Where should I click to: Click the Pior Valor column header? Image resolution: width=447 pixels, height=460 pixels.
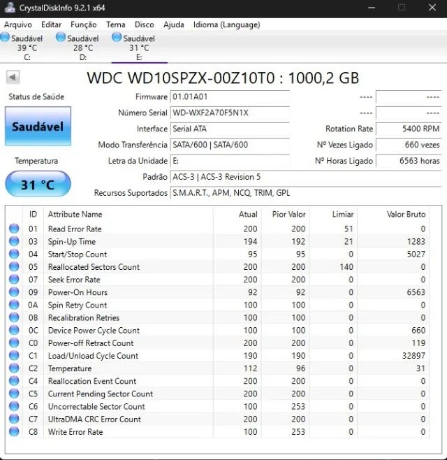(285, 214)
